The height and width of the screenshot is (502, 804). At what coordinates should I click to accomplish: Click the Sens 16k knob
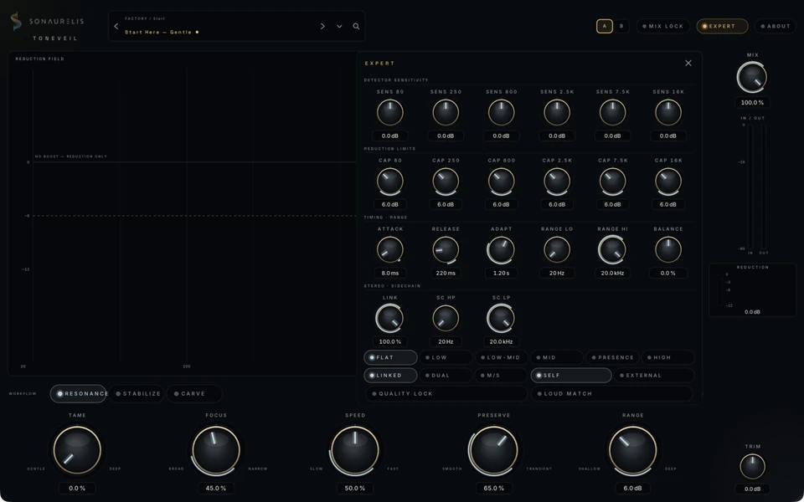(668, 112)
